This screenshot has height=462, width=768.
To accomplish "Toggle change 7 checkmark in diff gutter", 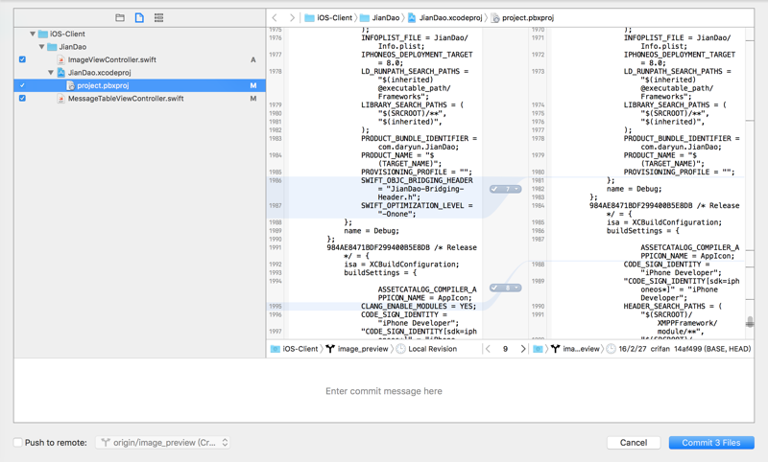I will (494, 189).
